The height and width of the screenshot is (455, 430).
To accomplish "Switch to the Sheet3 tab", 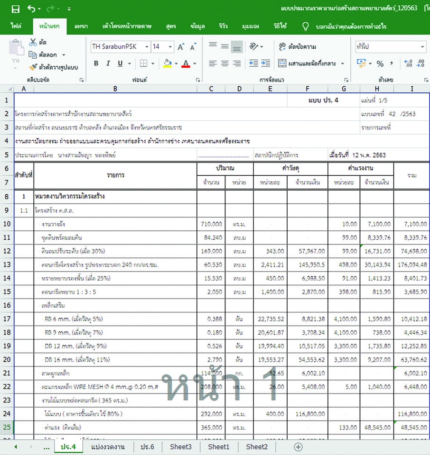I will pyautogui.click(x=181, y=447).
